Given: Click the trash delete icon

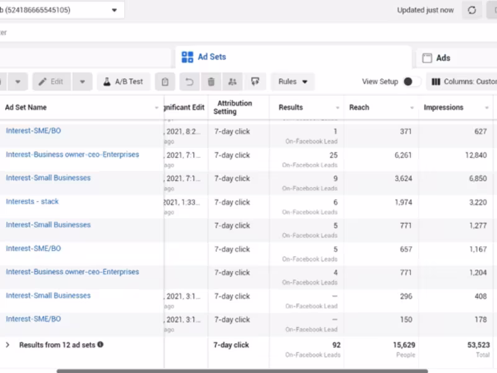Looking at the screenshot, I should tap(211, 81).
